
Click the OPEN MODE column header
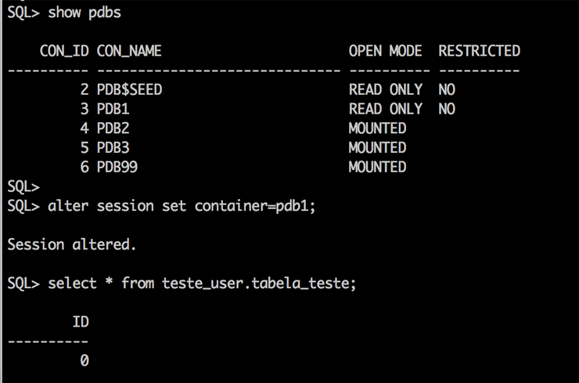[x=385, y=51]
